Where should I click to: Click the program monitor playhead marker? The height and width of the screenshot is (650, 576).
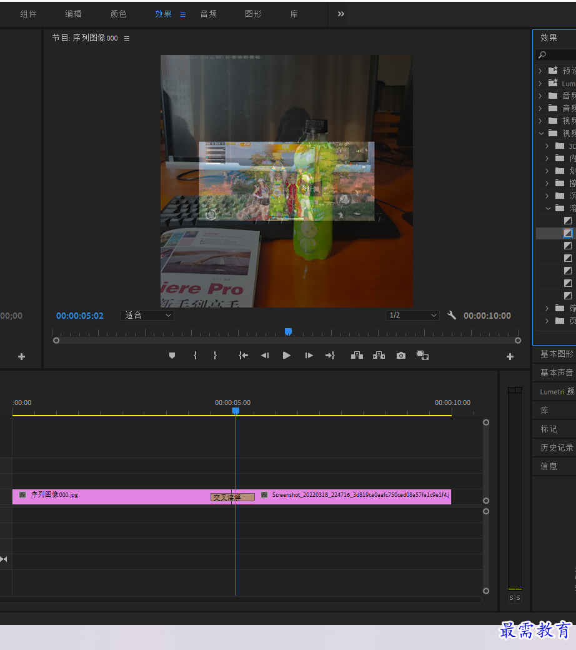tap(289, 331)
